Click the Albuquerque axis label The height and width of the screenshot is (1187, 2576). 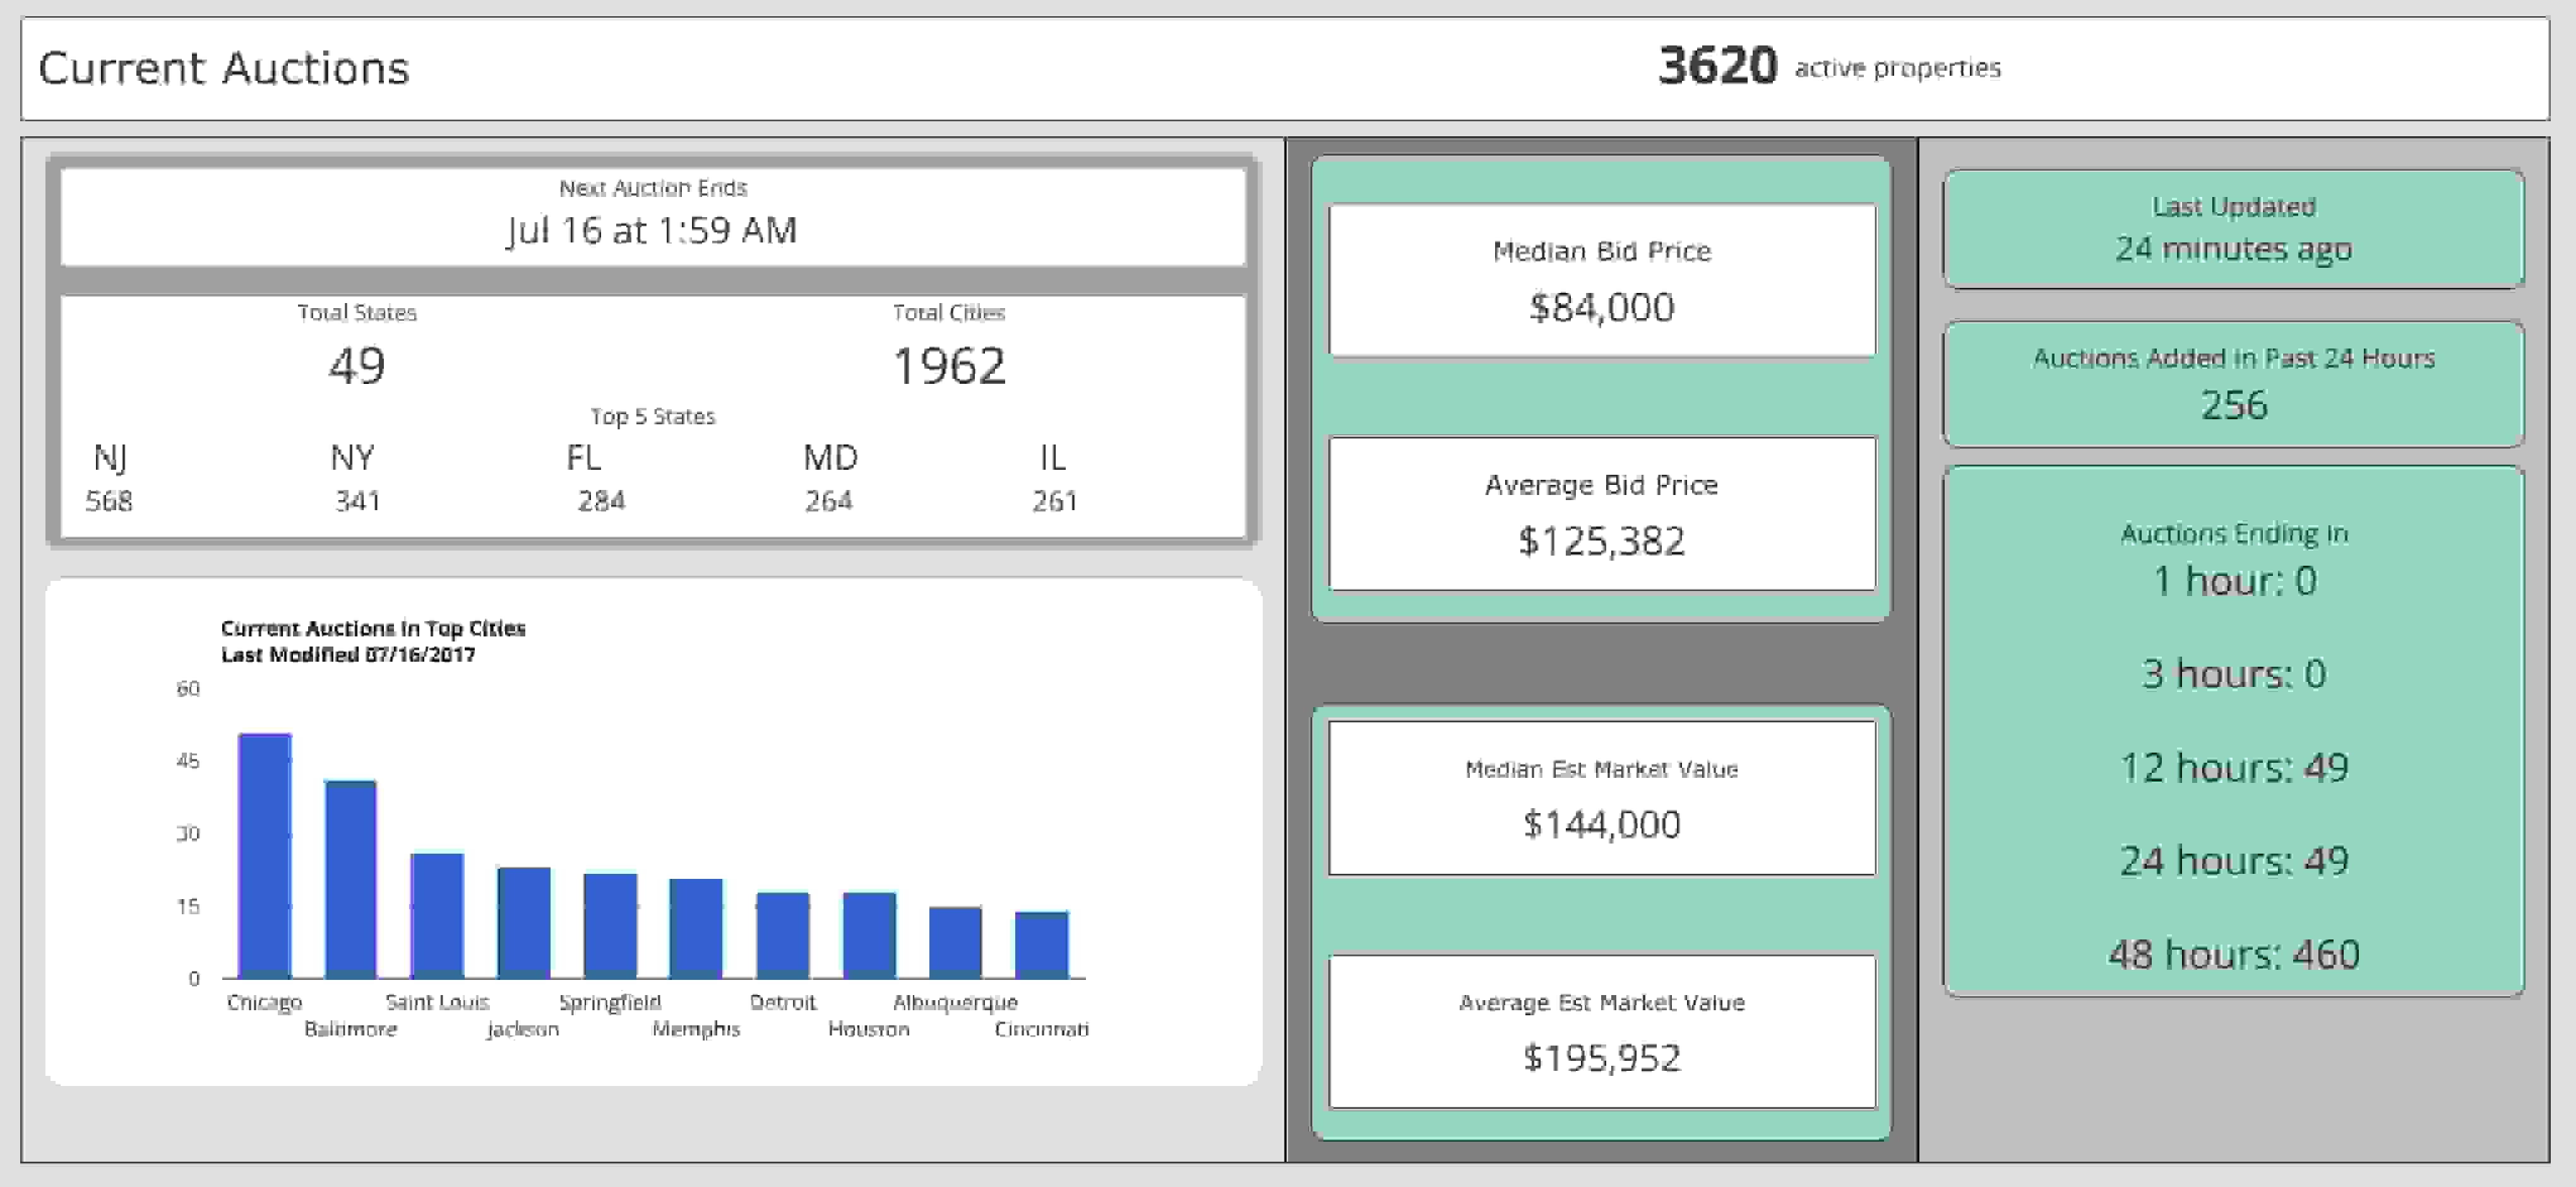[955, 1002]
